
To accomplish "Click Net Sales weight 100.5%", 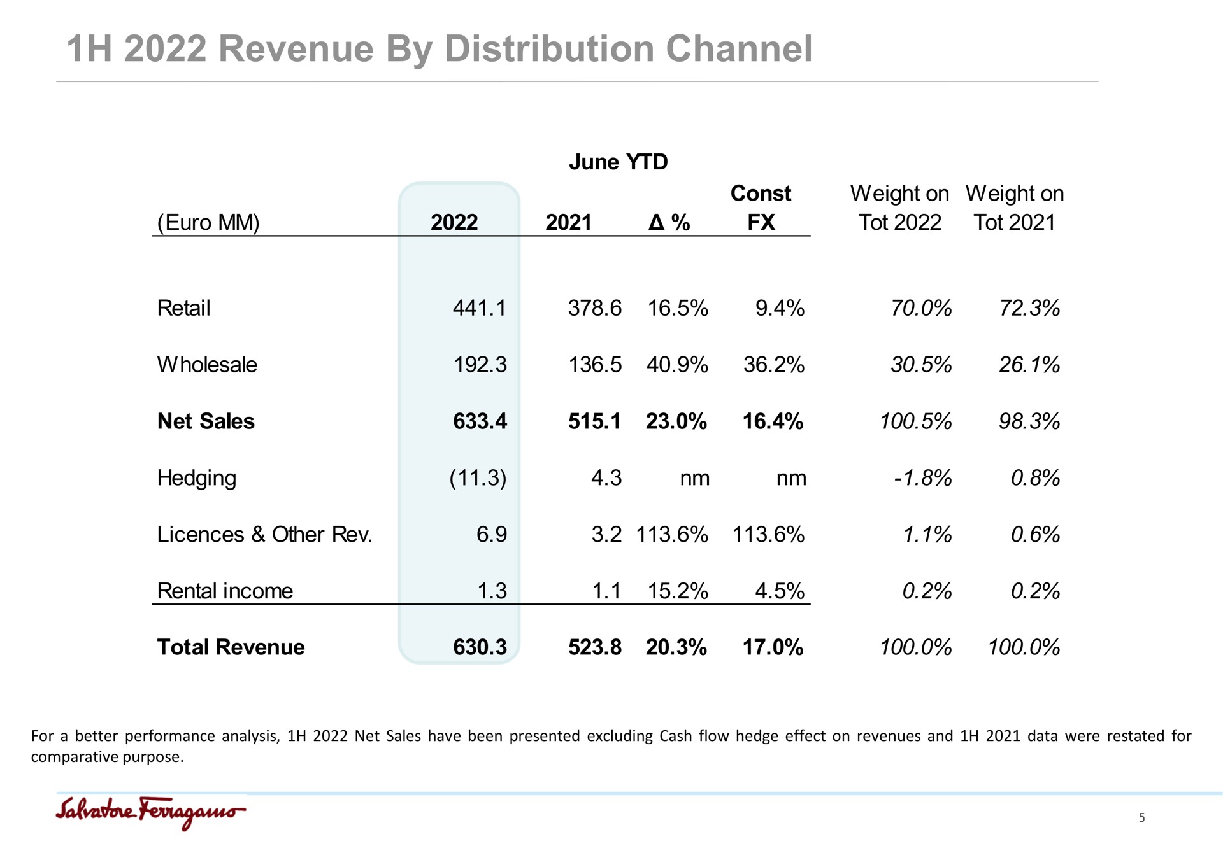I will coord(915,421).
